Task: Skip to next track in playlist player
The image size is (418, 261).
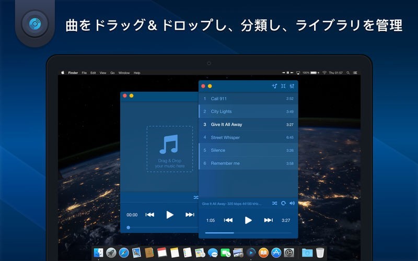Action: pos(269,220)
